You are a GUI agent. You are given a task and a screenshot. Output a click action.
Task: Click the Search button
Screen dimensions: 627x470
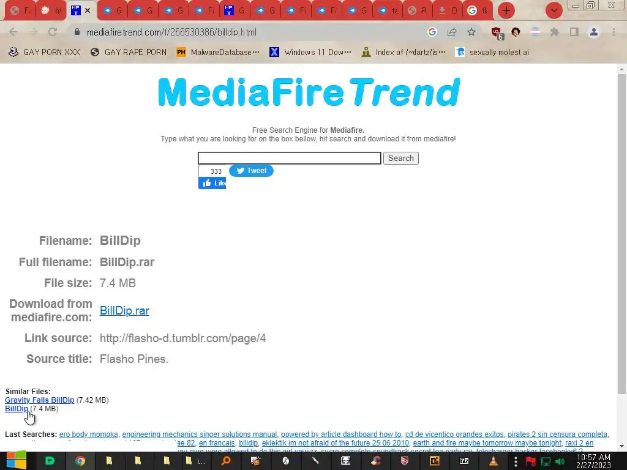coord(400,158)
